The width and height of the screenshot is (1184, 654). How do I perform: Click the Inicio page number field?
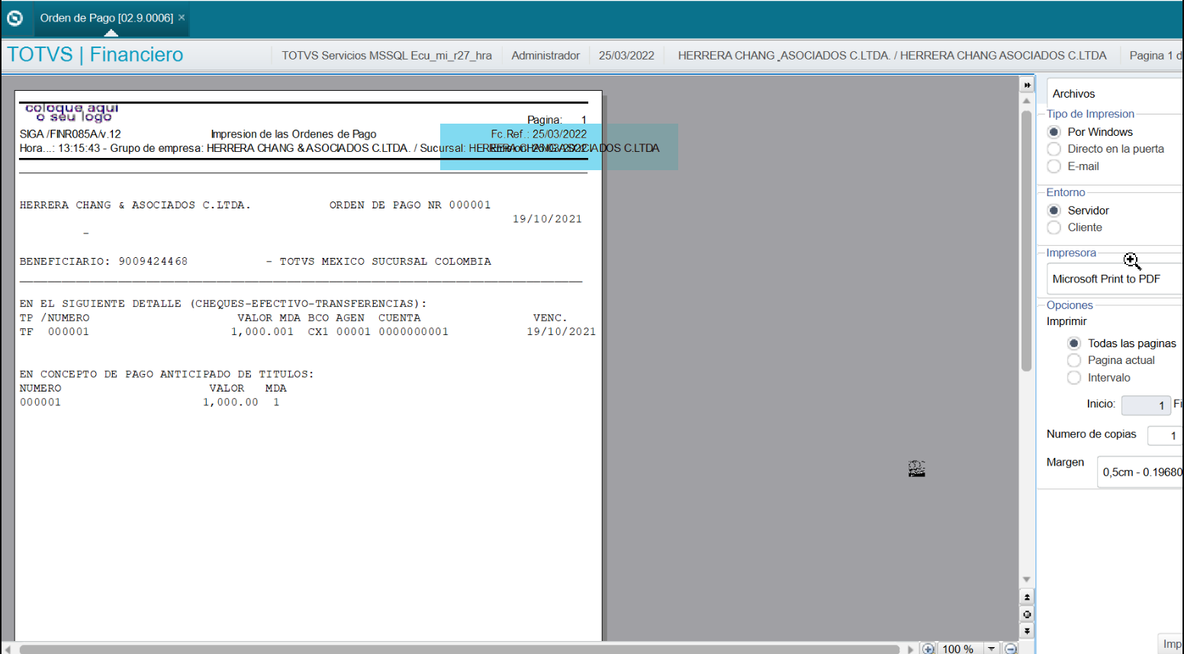[x=1146, y=405]
